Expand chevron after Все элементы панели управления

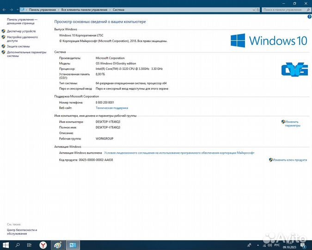tap(110, 10)
